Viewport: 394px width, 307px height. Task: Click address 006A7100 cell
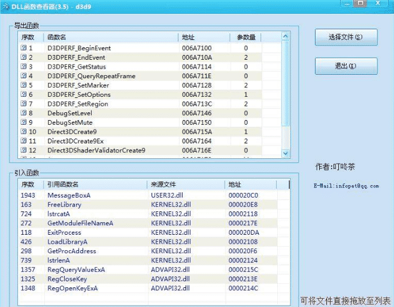tap(197, 48)
